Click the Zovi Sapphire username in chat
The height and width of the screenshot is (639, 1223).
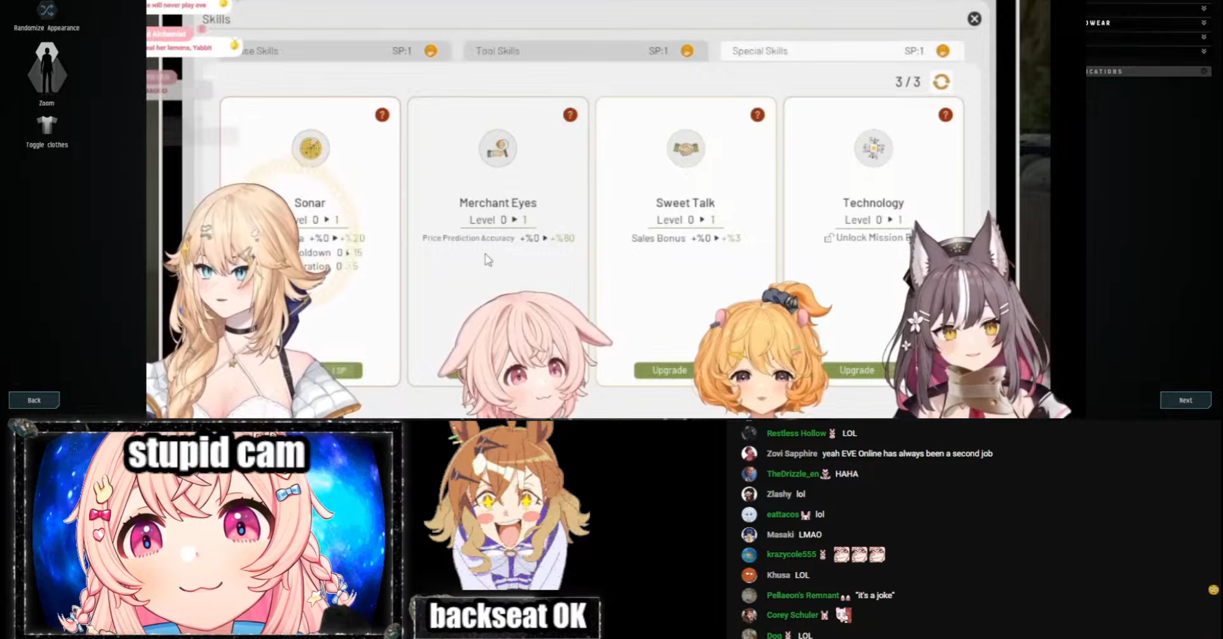pyautogui.click(x=791, y=453)
